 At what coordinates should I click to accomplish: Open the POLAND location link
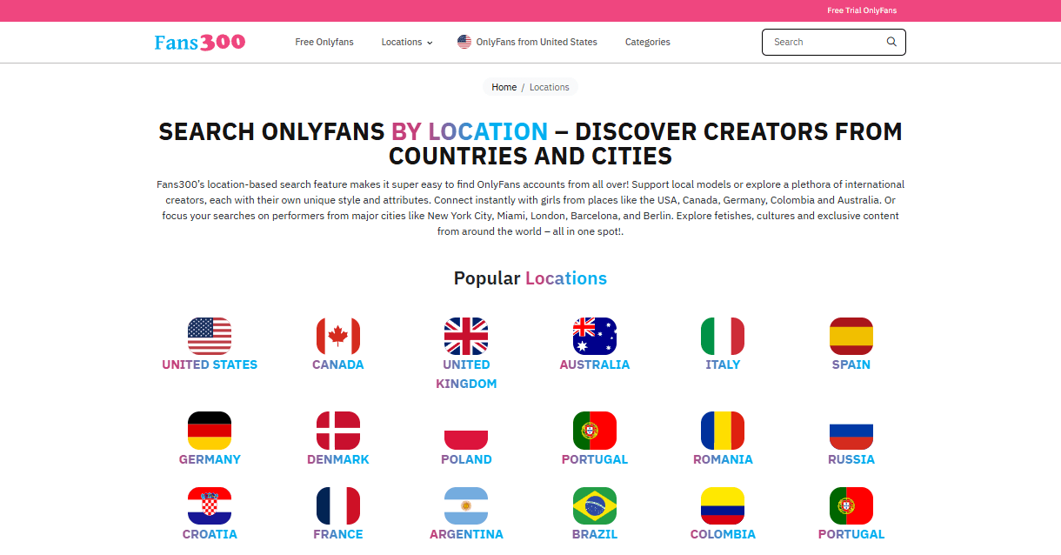[x=466, y=459]
